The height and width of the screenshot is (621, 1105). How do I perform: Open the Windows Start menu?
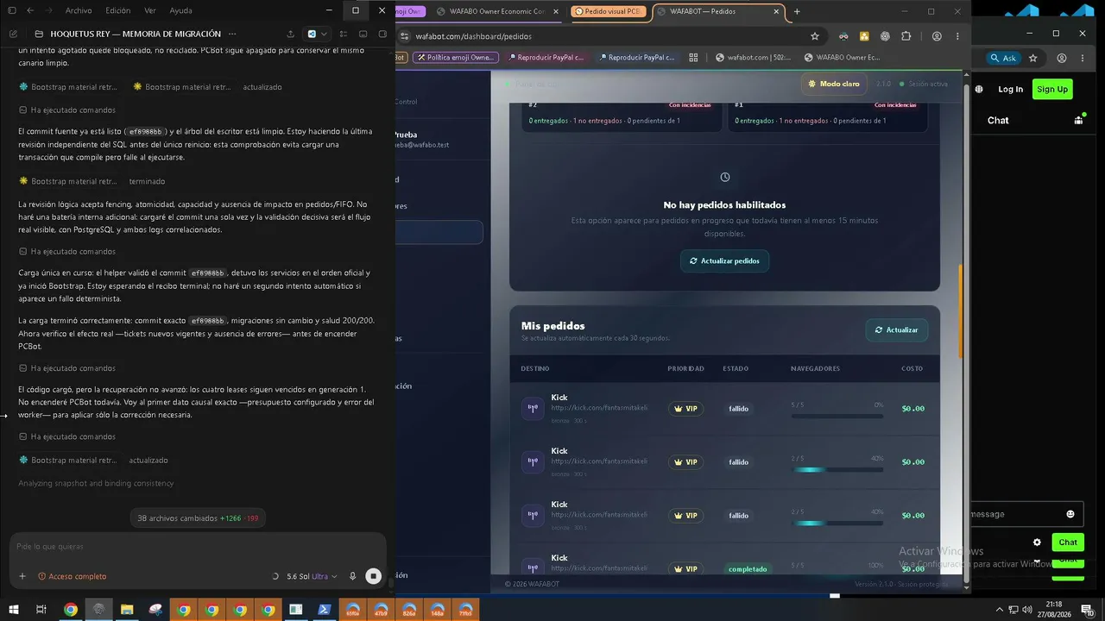click(14, 610)
